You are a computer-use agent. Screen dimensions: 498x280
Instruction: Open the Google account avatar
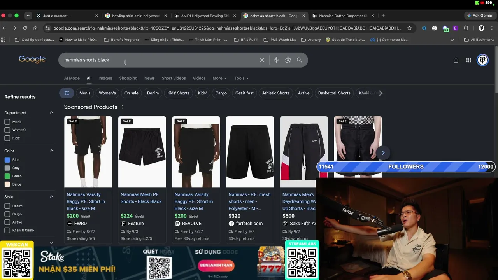click(x=482, y=60)
